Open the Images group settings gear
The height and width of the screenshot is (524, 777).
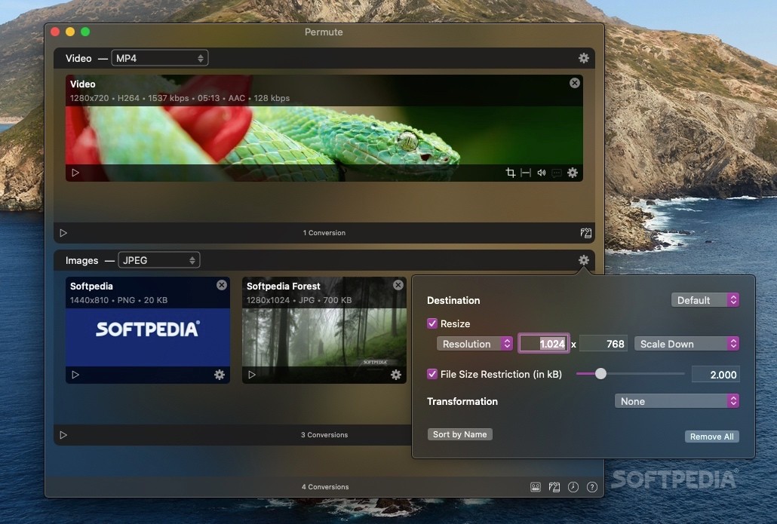[x=584, y=260]
